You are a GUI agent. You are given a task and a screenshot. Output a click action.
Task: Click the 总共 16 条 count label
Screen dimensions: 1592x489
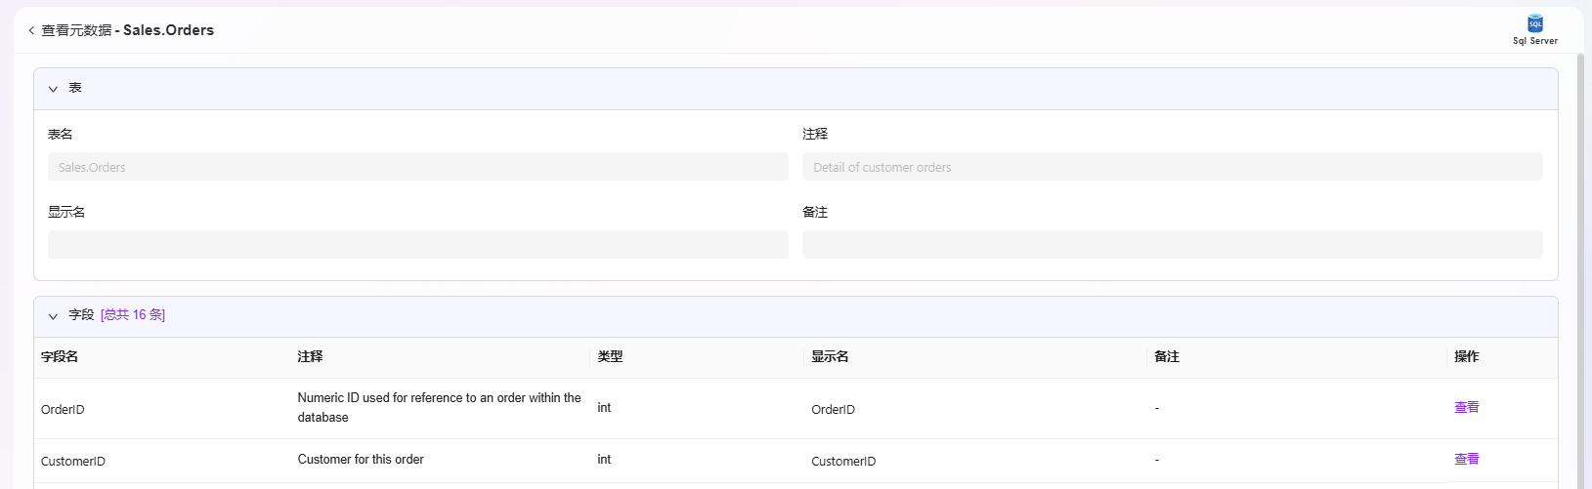133,315
